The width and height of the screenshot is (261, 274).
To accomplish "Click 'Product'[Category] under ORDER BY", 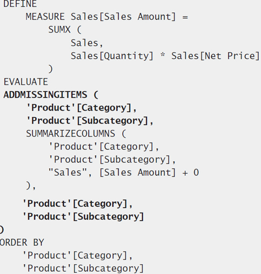I will coord(77,256).
